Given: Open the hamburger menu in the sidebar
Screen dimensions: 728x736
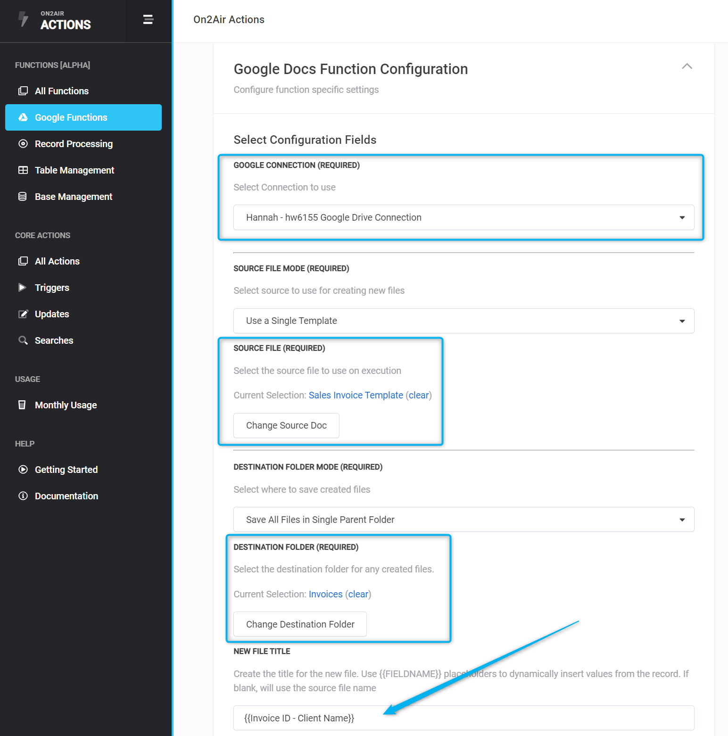Looking at the screenshot, I should point(148,19).
